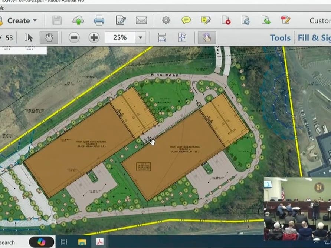331x248 pixels.
Task: Click the Save disk icon
Action: click(57, 20)
